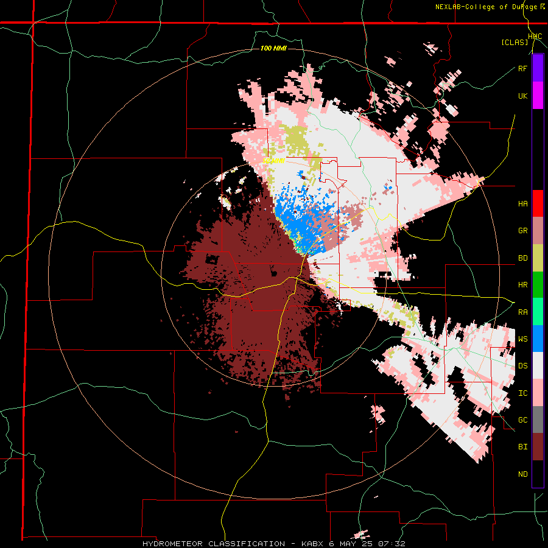The width and height of the screenshot is (548, 548).
Task: Click the BI legend label
Action: [x=522, y=447]
